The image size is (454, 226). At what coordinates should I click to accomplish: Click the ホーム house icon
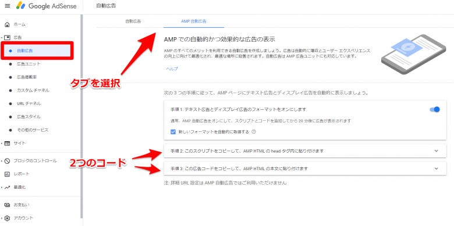click(x=8, y=24)
